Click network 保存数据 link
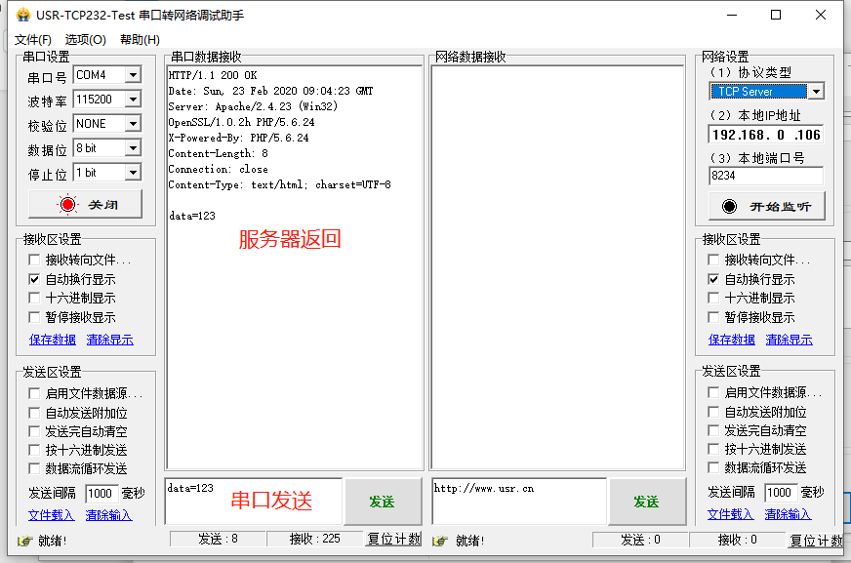This screenshot has height=563, width=851. coord(732,340)
